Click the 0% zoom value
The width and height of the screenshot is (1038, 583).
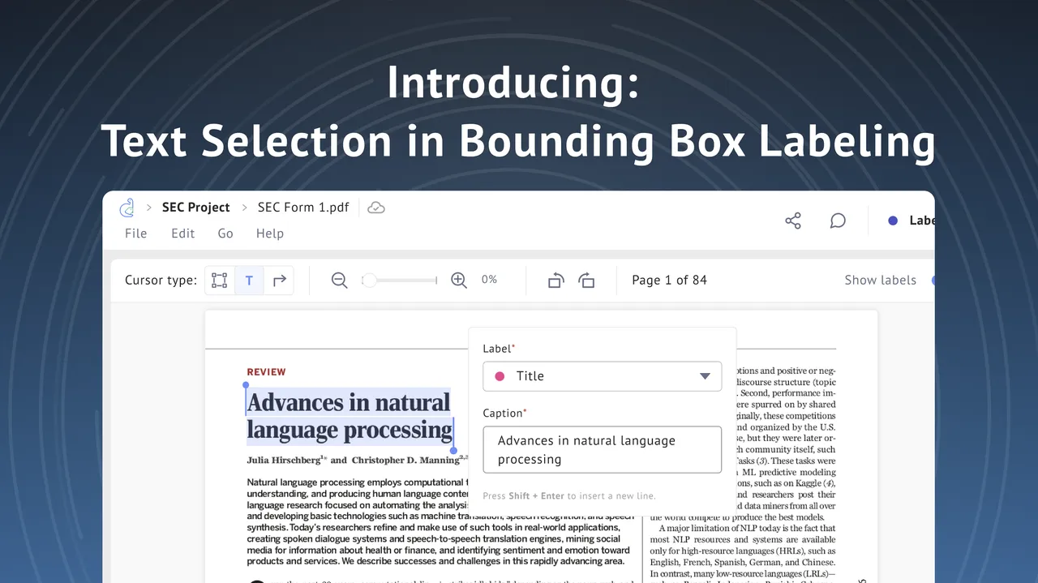click(489, 280)
